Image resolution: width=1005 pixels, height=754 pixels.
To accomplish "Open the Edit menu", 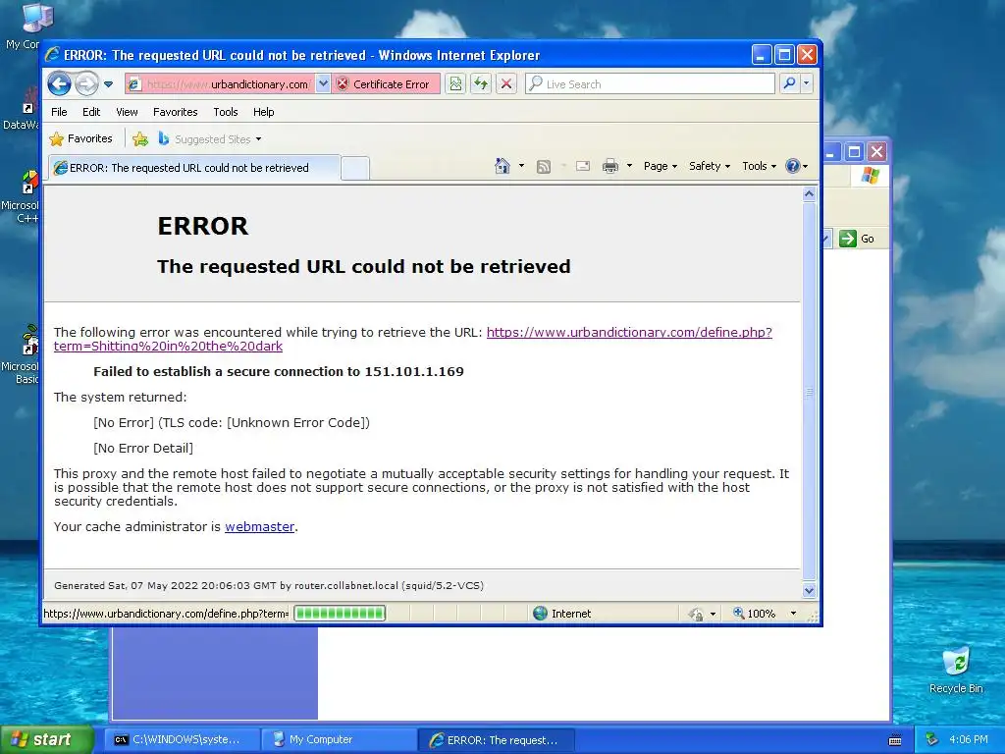I will coord(91,112).
